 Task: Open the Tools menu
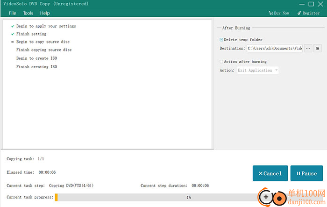[28, 13]
